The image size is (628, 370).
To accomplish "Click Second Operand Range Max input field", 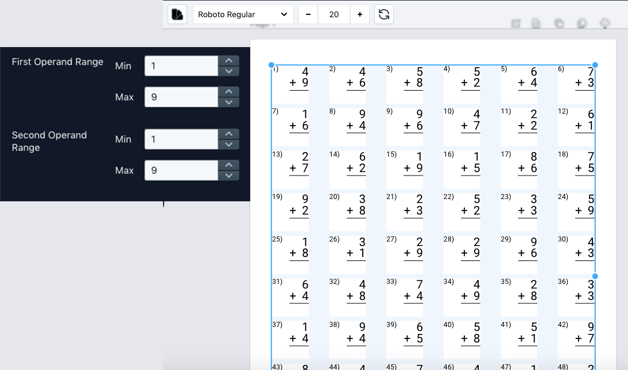I will click(x=181, y=170).
